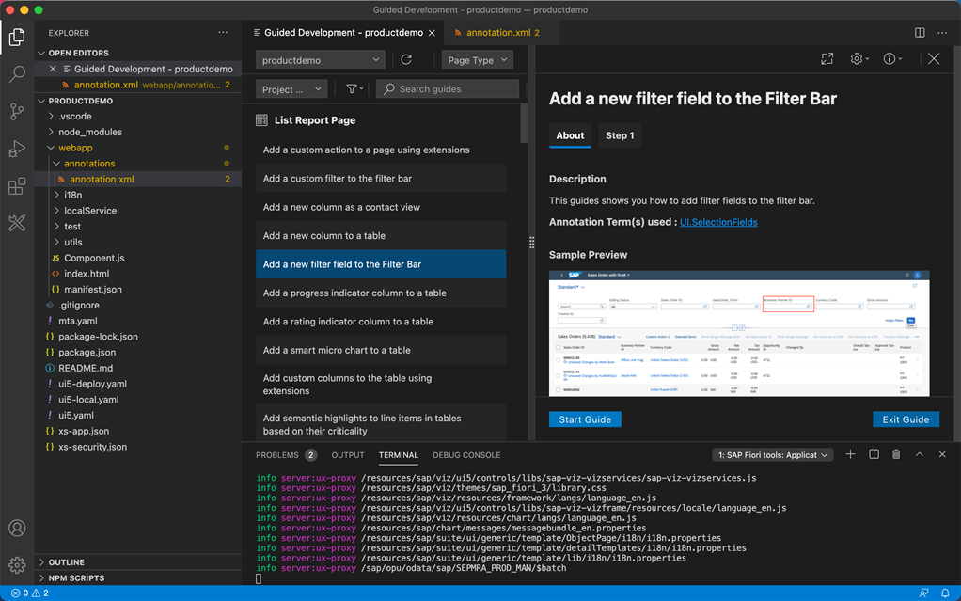
Task: Open the UI.SelectionFields link
Action: (718, 222)
